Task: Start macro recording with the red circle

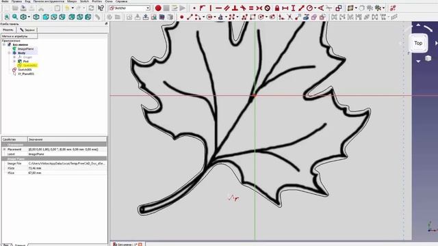Action: click(x=158, y=8)
